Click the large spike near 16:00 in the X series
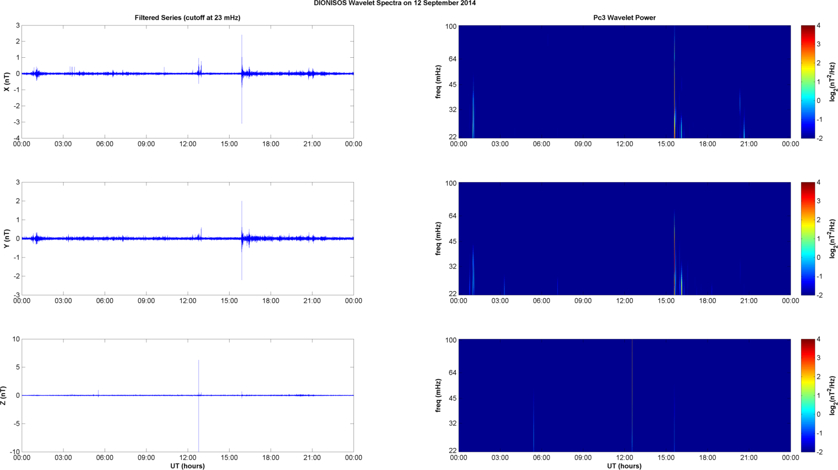Image resolution: width=838 pixels, height=470 pixels. 242,79
